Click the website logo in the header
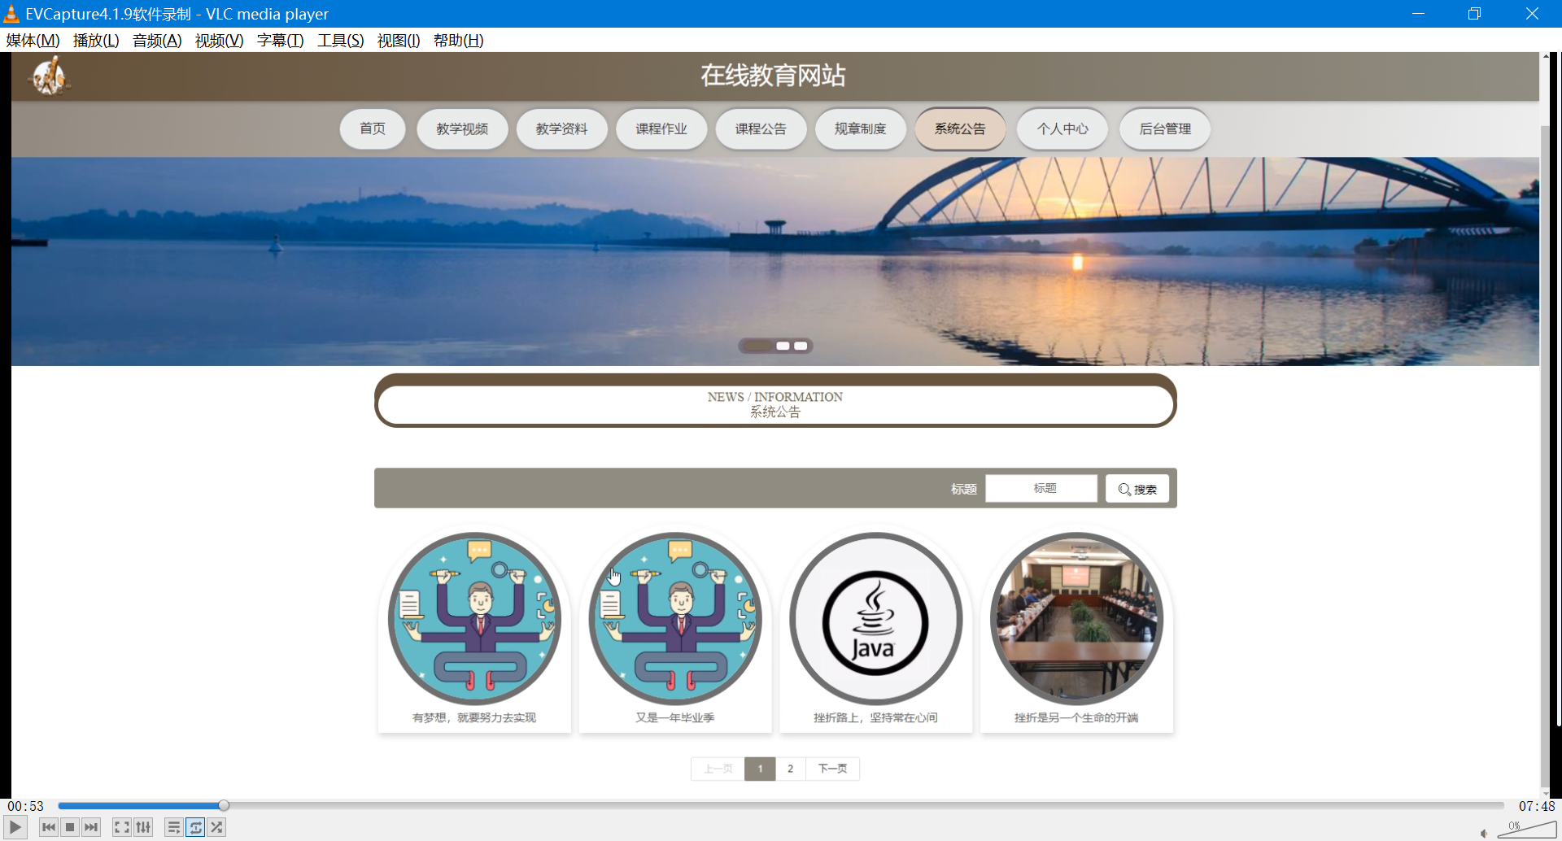Viewport: 1562px width, 841px height. [x=50, y=76]
